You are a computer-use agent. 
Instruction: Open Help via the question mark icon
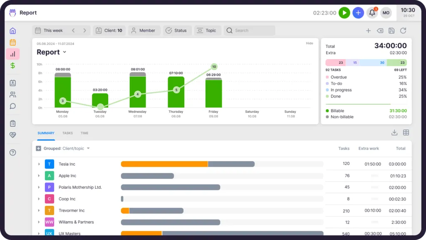coord(13,152)
